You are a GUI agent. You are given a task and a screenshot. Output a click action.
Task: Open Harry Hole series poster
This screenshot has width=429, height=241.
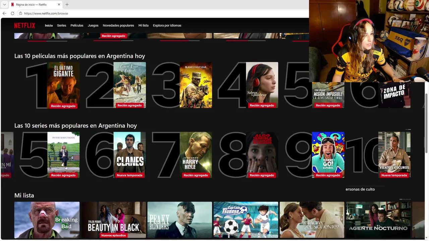click(196, 155)
